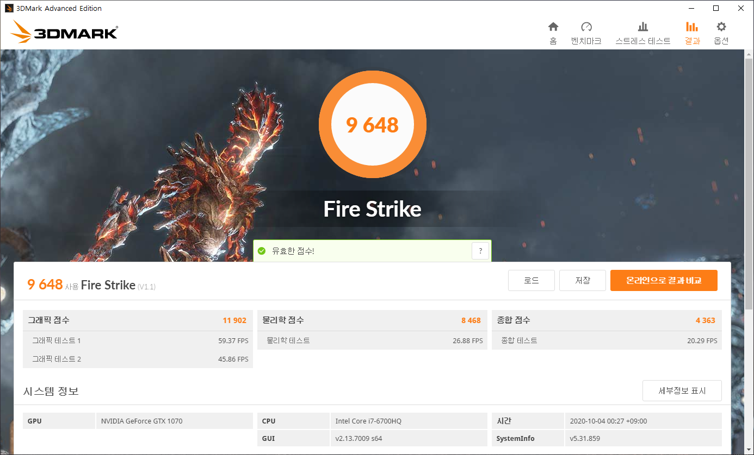Click the 로드 load button
Viewport: 754px width, 455px height.
tap(531, 281)
